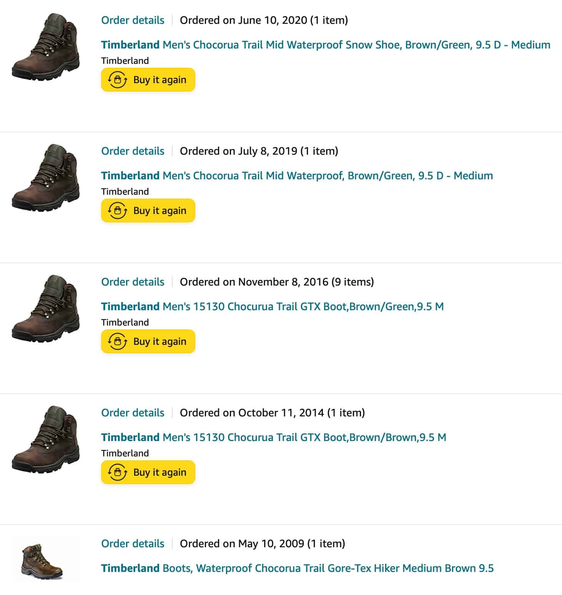Viewport: 562px width, 595px height.
Task: Open boot thumbnail of November 8, 2016 order
Action: [46, 309]
